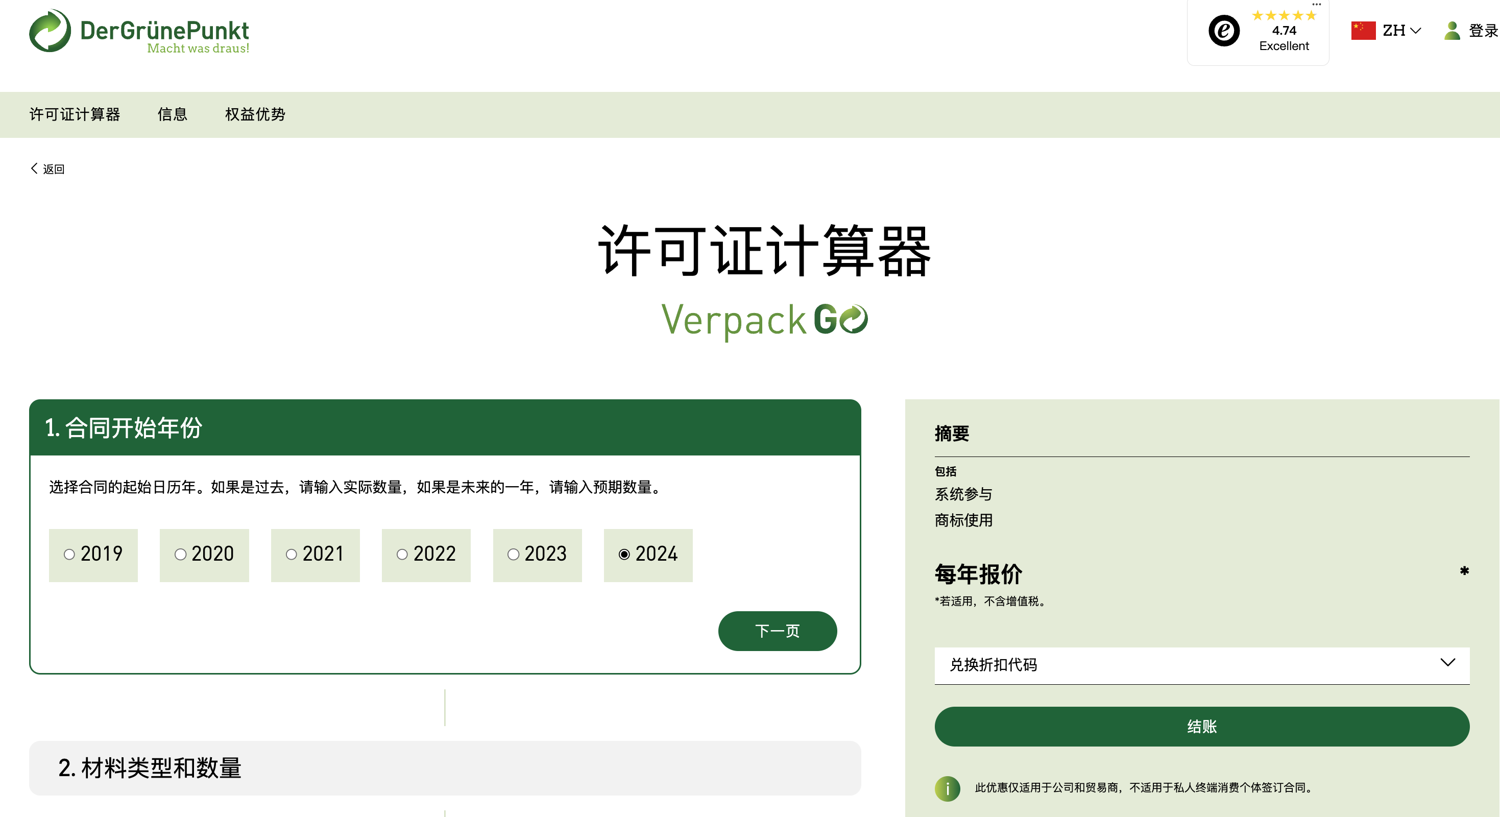Viewport: 1500px width, 817px height.
Task: Select the 2023 contract year radio
Action: (x=513, y=555)
